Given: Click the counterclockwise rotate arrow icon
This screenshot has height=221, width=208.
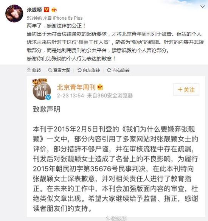Looking at the screenshot, I should tap(79, 70).
